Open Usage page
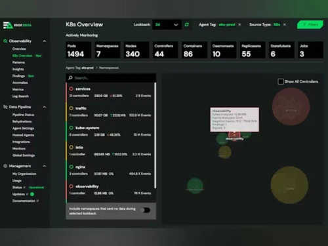This screenshot has width=328, height=246. pos(17,180)
